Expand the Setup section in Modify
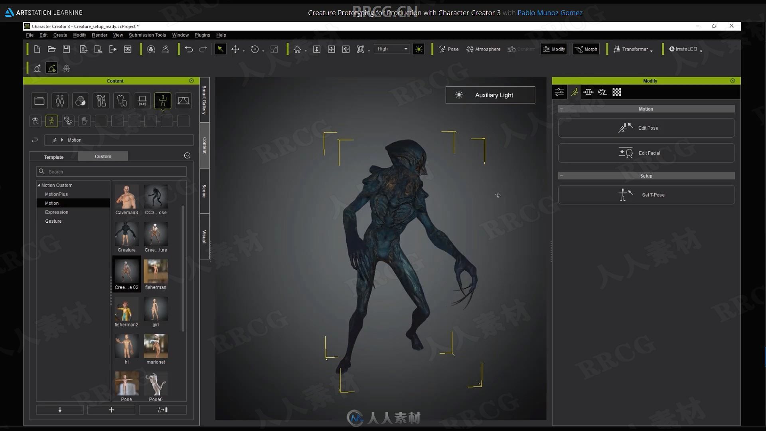 pos(561,175)
